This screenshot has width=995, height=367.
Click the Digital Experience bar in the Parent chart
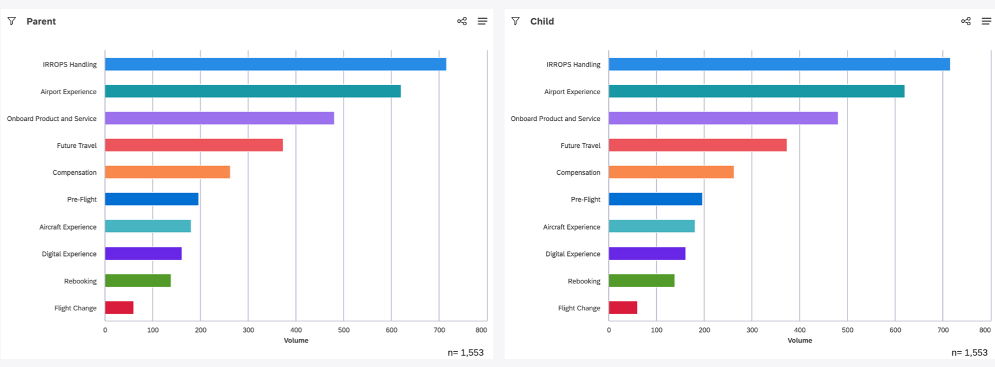[x=143, y=254]
